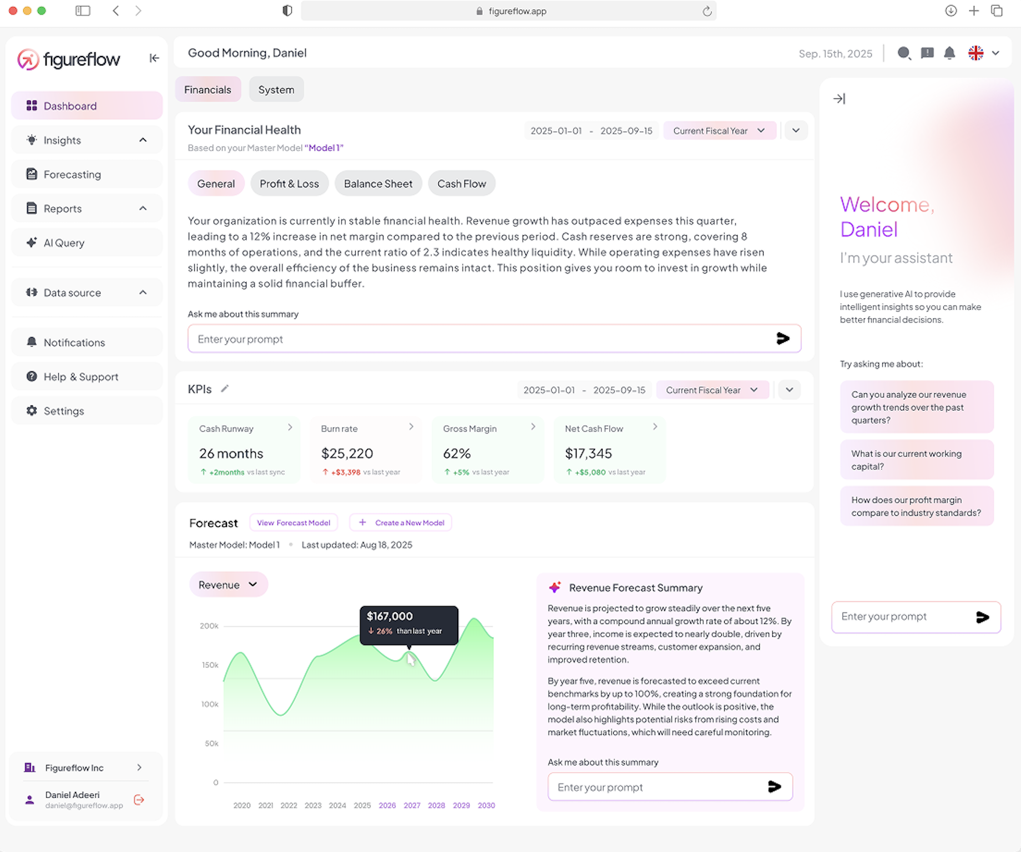Screen dimensions: 1021x852
Task: Click the notifications bell icon in the header
Action: click(x=949, y=53)
